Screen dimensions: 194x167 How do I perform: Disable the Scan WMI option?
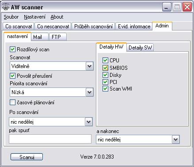(105, 89)
